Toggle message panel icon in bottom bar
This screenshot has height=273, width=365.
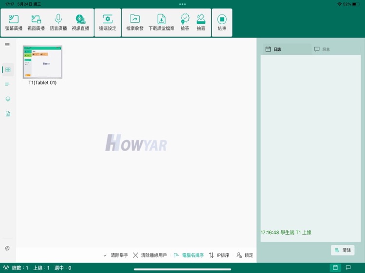[x=348, y=268]
